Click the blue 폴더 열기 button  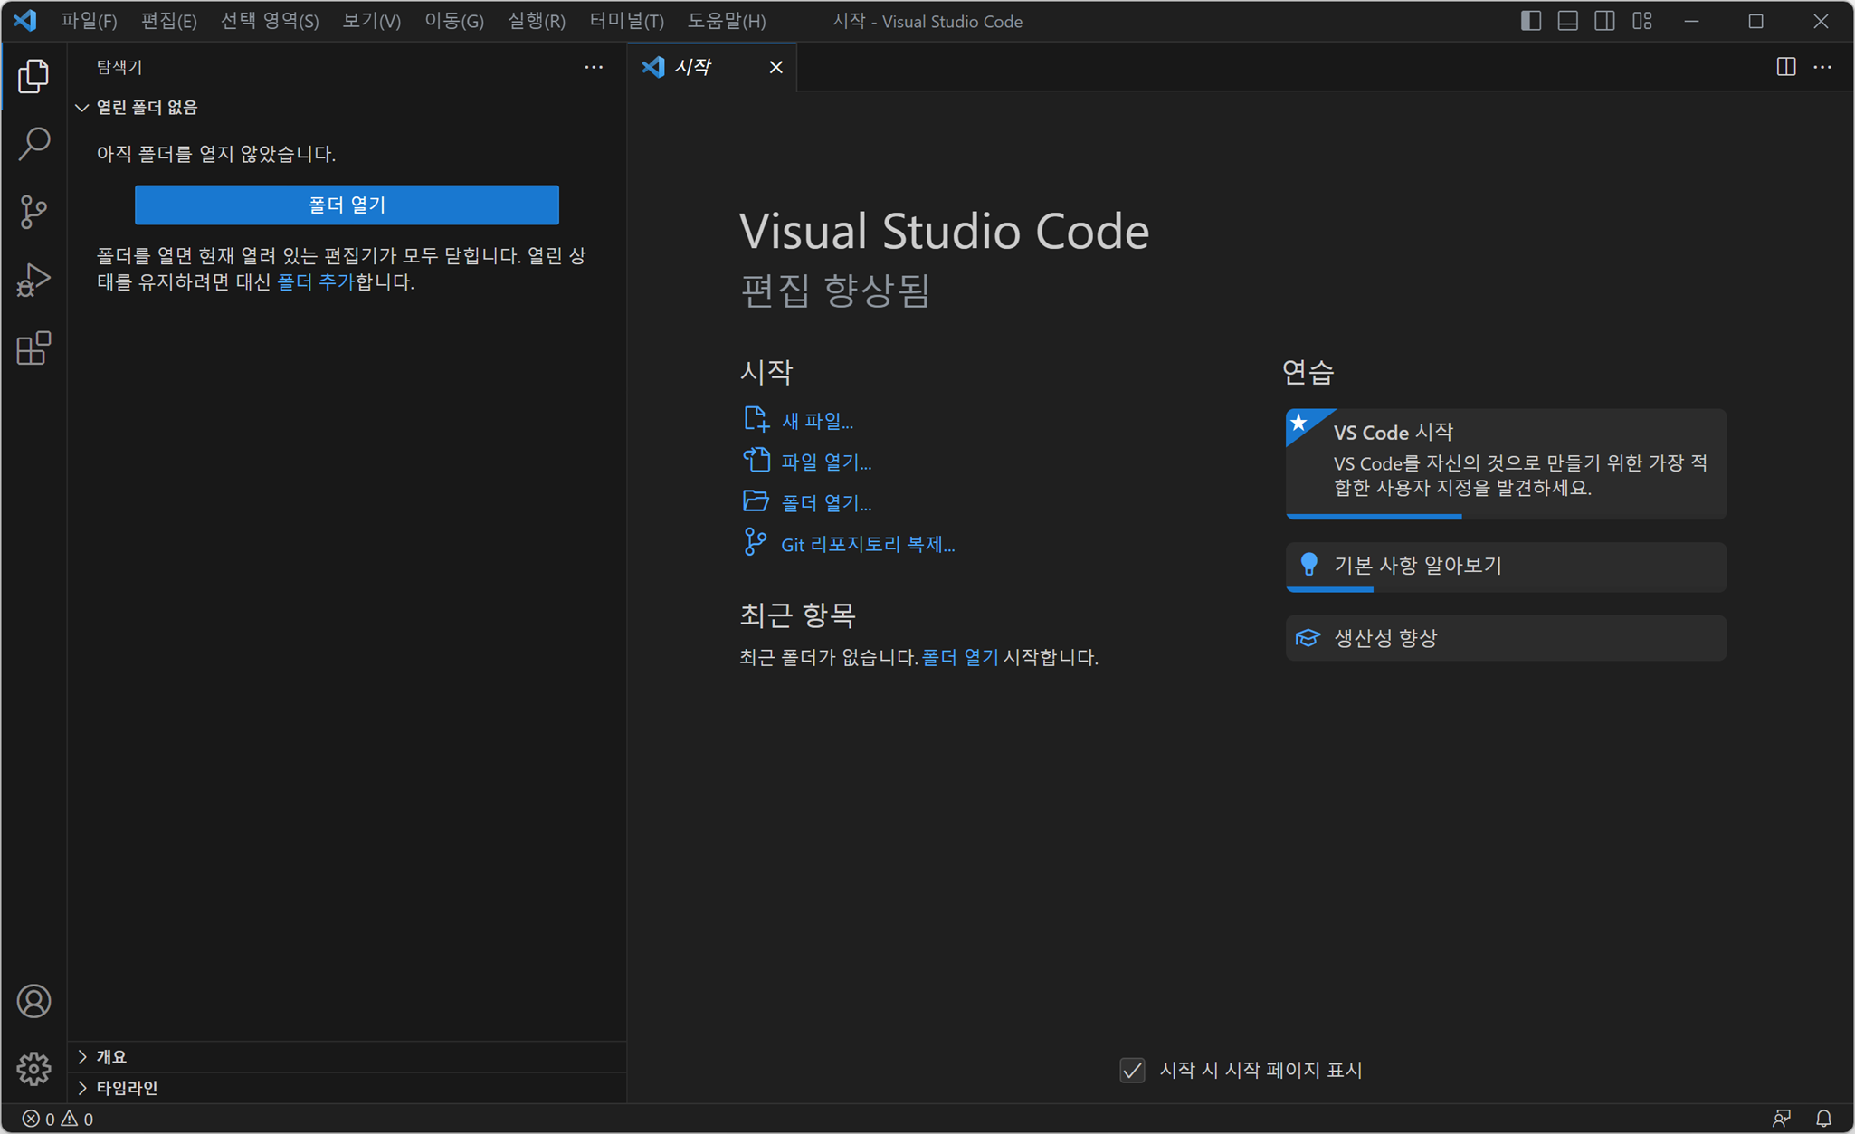click(x=347, y=205)
